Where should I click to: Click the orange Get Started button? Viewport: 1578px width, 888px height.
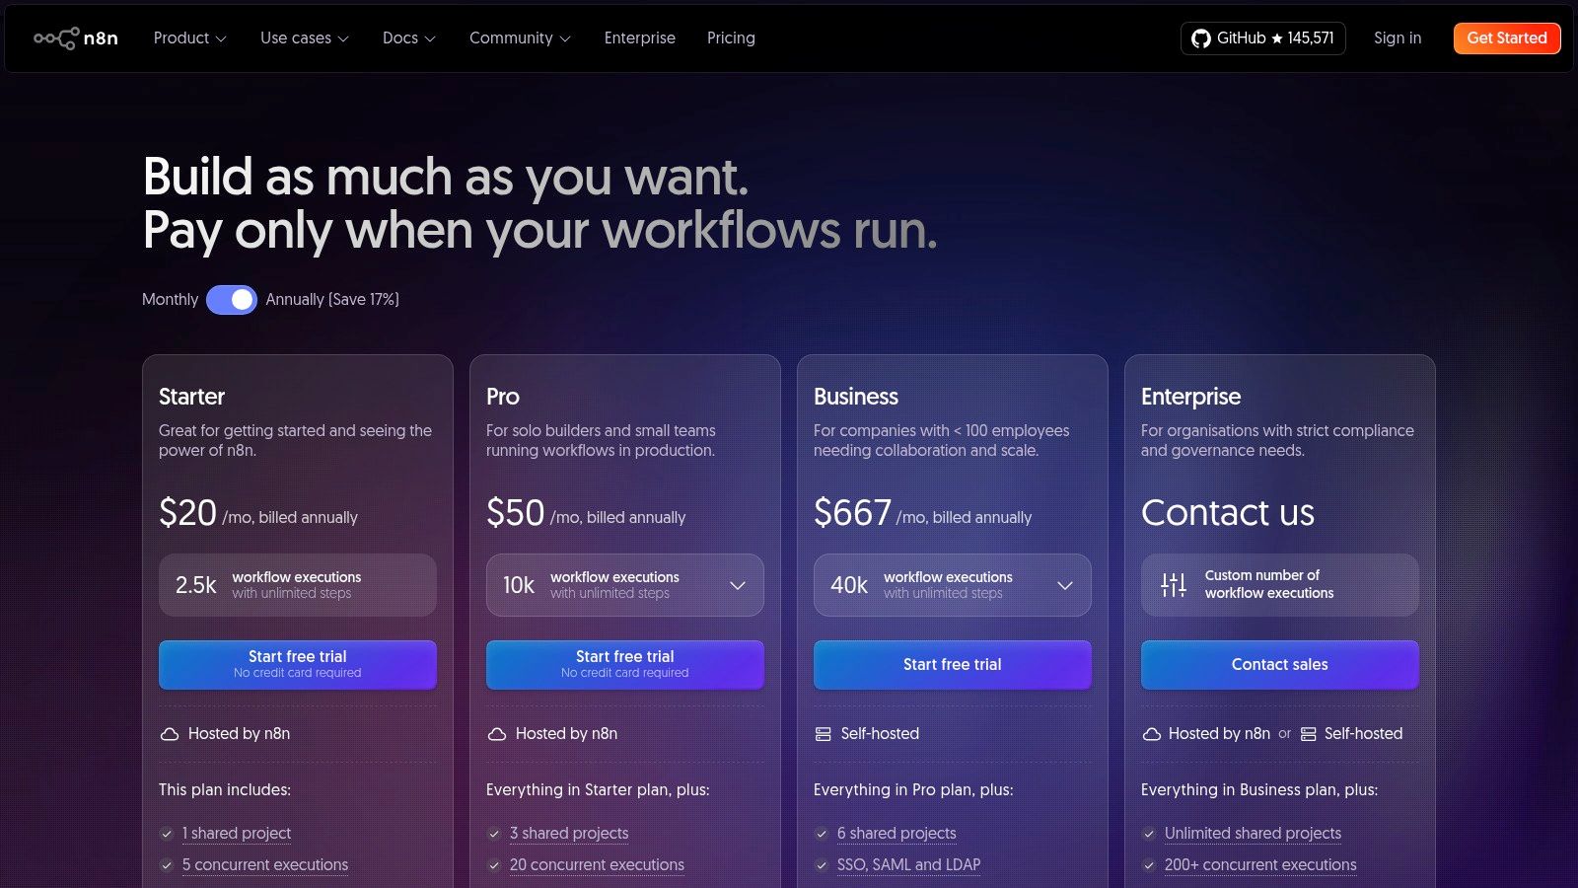pos(1507,38)
